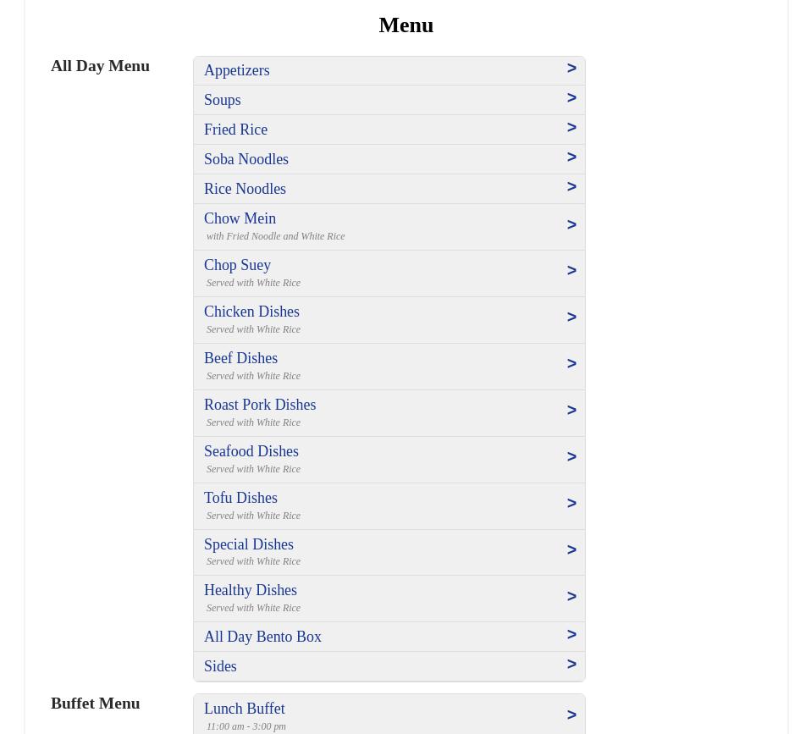800x734 pixels.
Task: Open the Appetizers menu category
Action: [237, 70]
